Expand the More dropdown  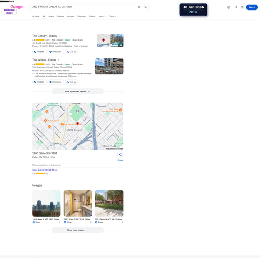102,16
